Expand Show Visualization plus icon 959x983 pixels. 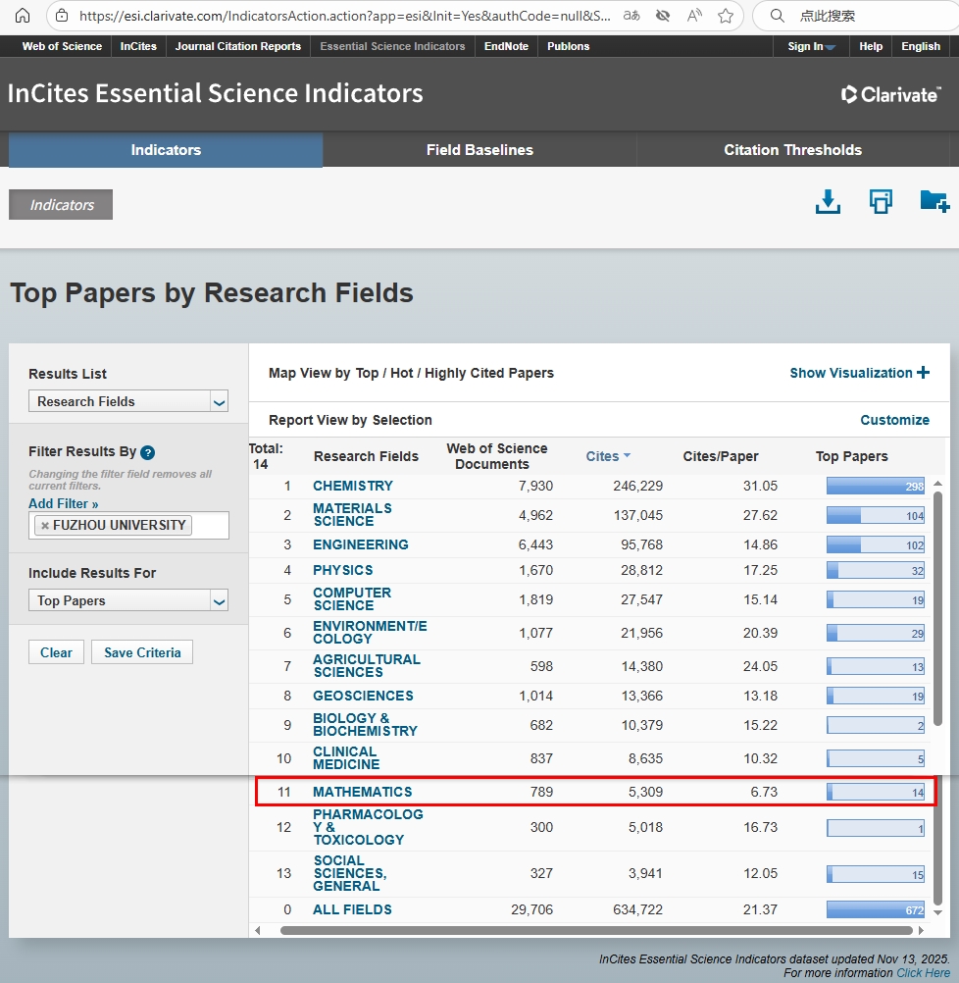(923, 373)
